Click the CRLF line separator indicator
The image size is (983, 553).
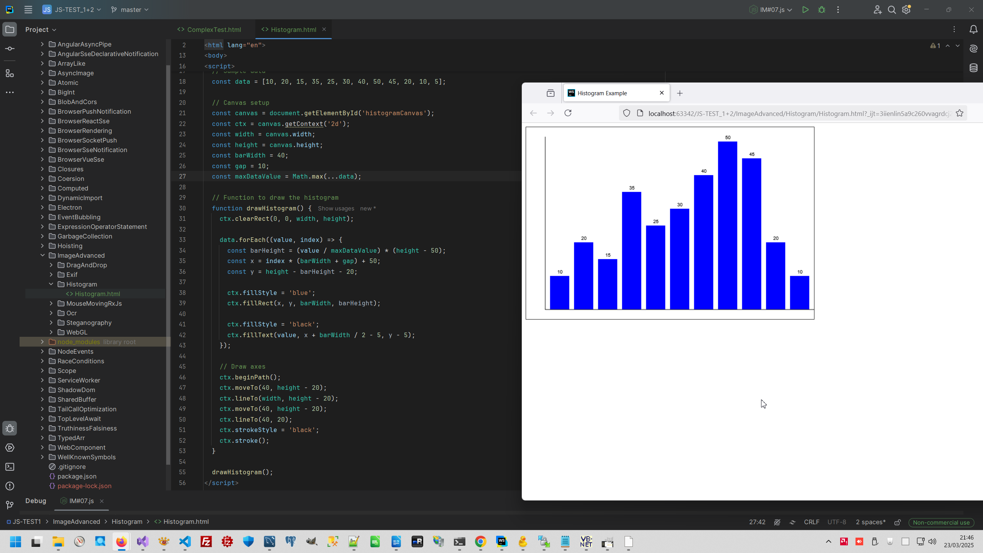pyautogui.click(x=811, y=522)
